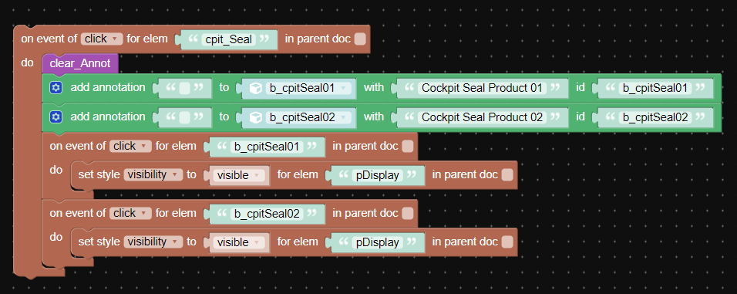Toggle parent doc checkbox for cpit_Seal event
The image size is (737, 294).
click(x=360, y=39)
